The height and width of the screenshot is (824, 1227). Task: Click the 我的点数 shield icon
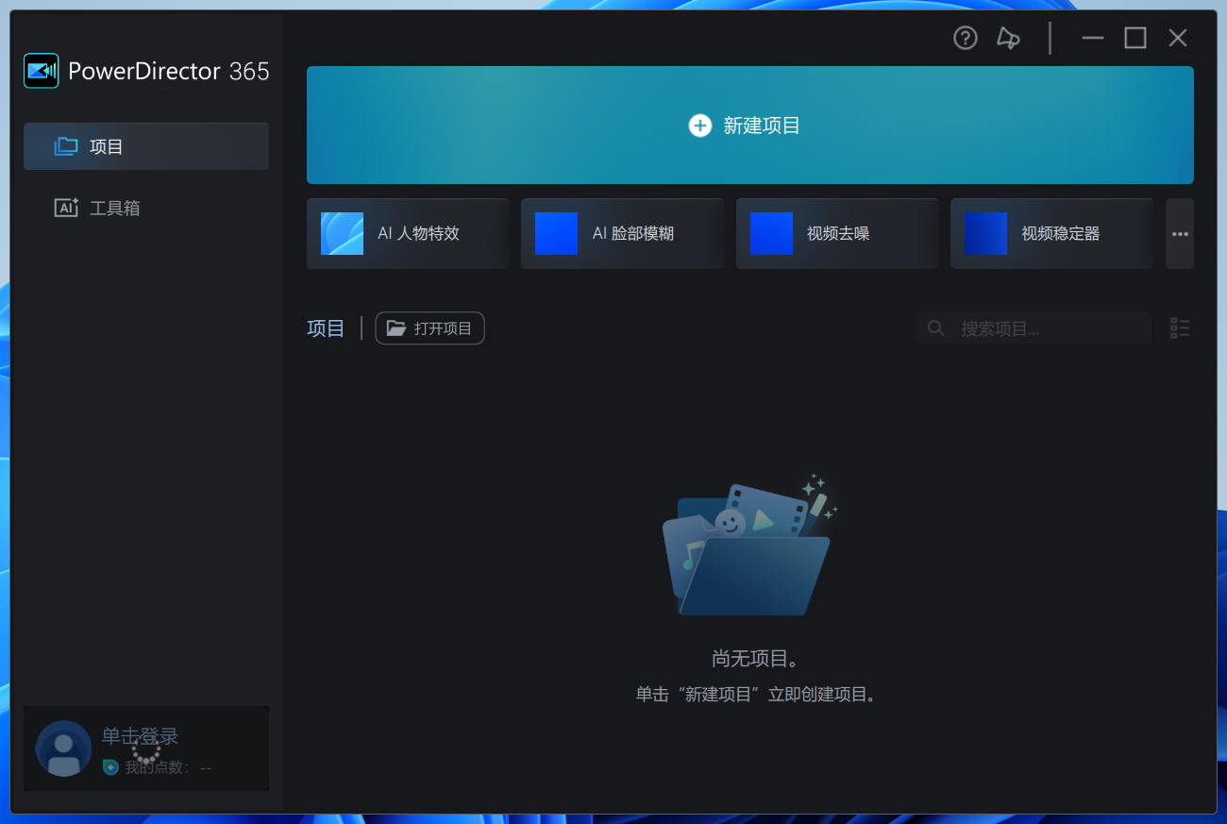point(110,767)
